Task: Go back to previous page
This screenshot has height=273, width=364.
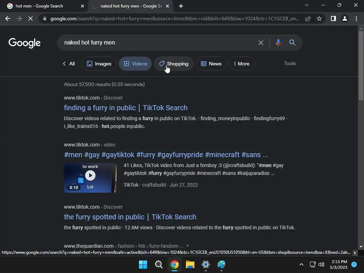Action: (8, 18)
